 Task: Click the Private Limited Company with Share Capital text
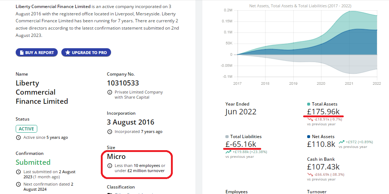coord(139,95)
